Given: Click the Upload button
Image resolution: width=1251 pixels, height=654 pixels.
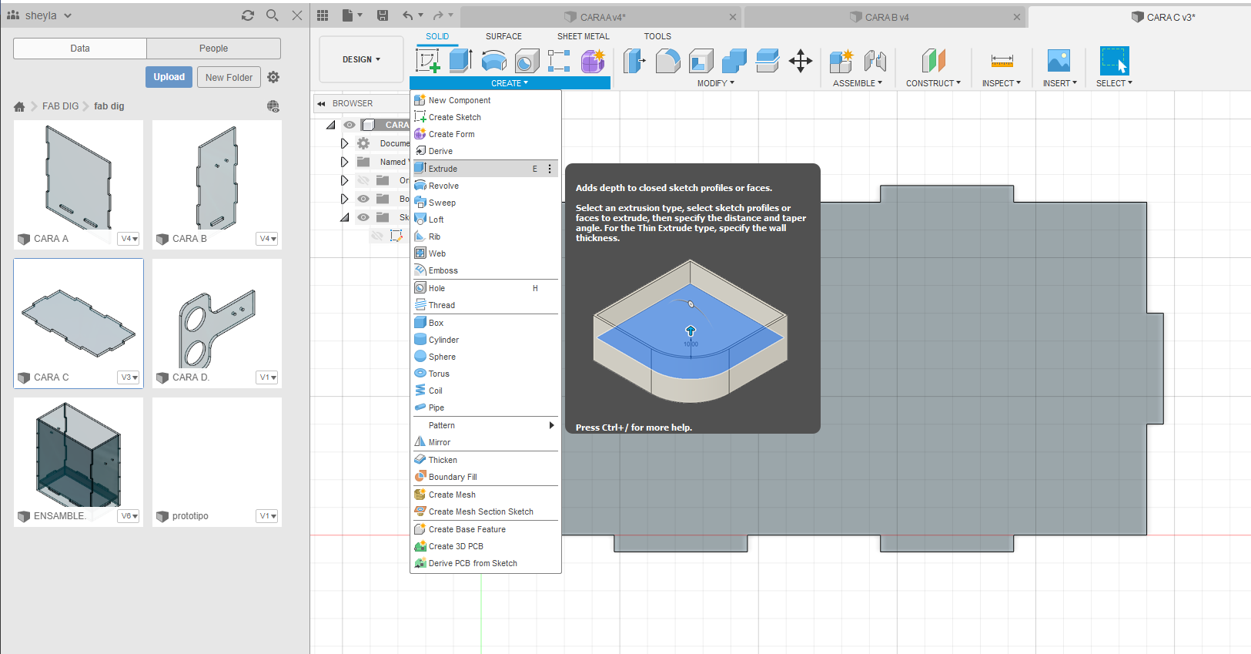Looking at the screenshot, I should point(169,77).
